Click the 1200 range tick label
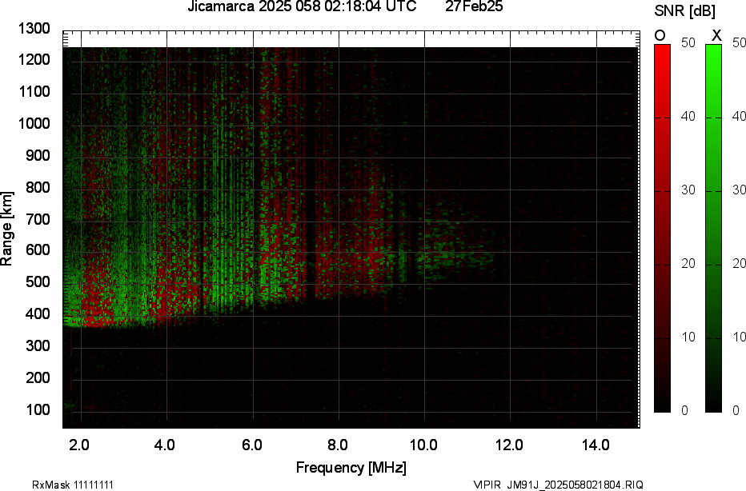 click(34, 59)
